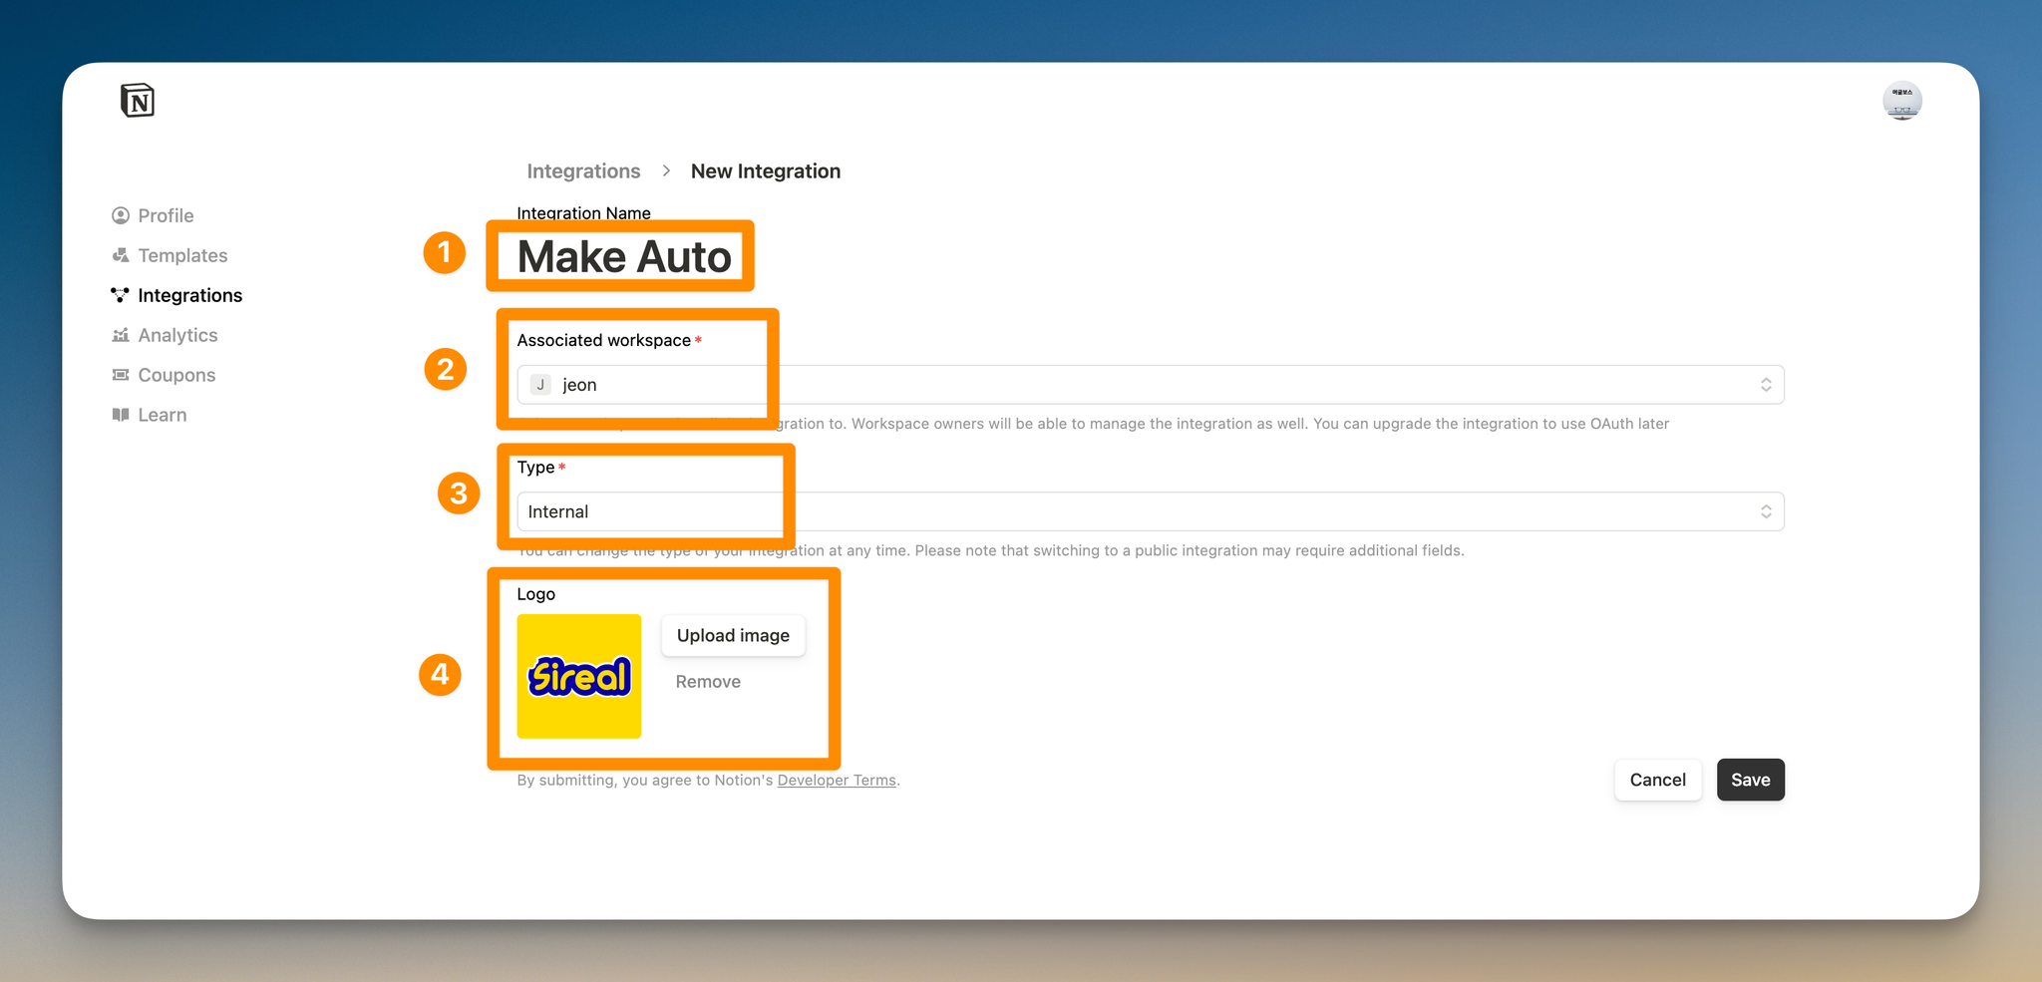Open the Developer Terms link
Image resolution: width=2042 pixels, height=982 pixels.
837,781
